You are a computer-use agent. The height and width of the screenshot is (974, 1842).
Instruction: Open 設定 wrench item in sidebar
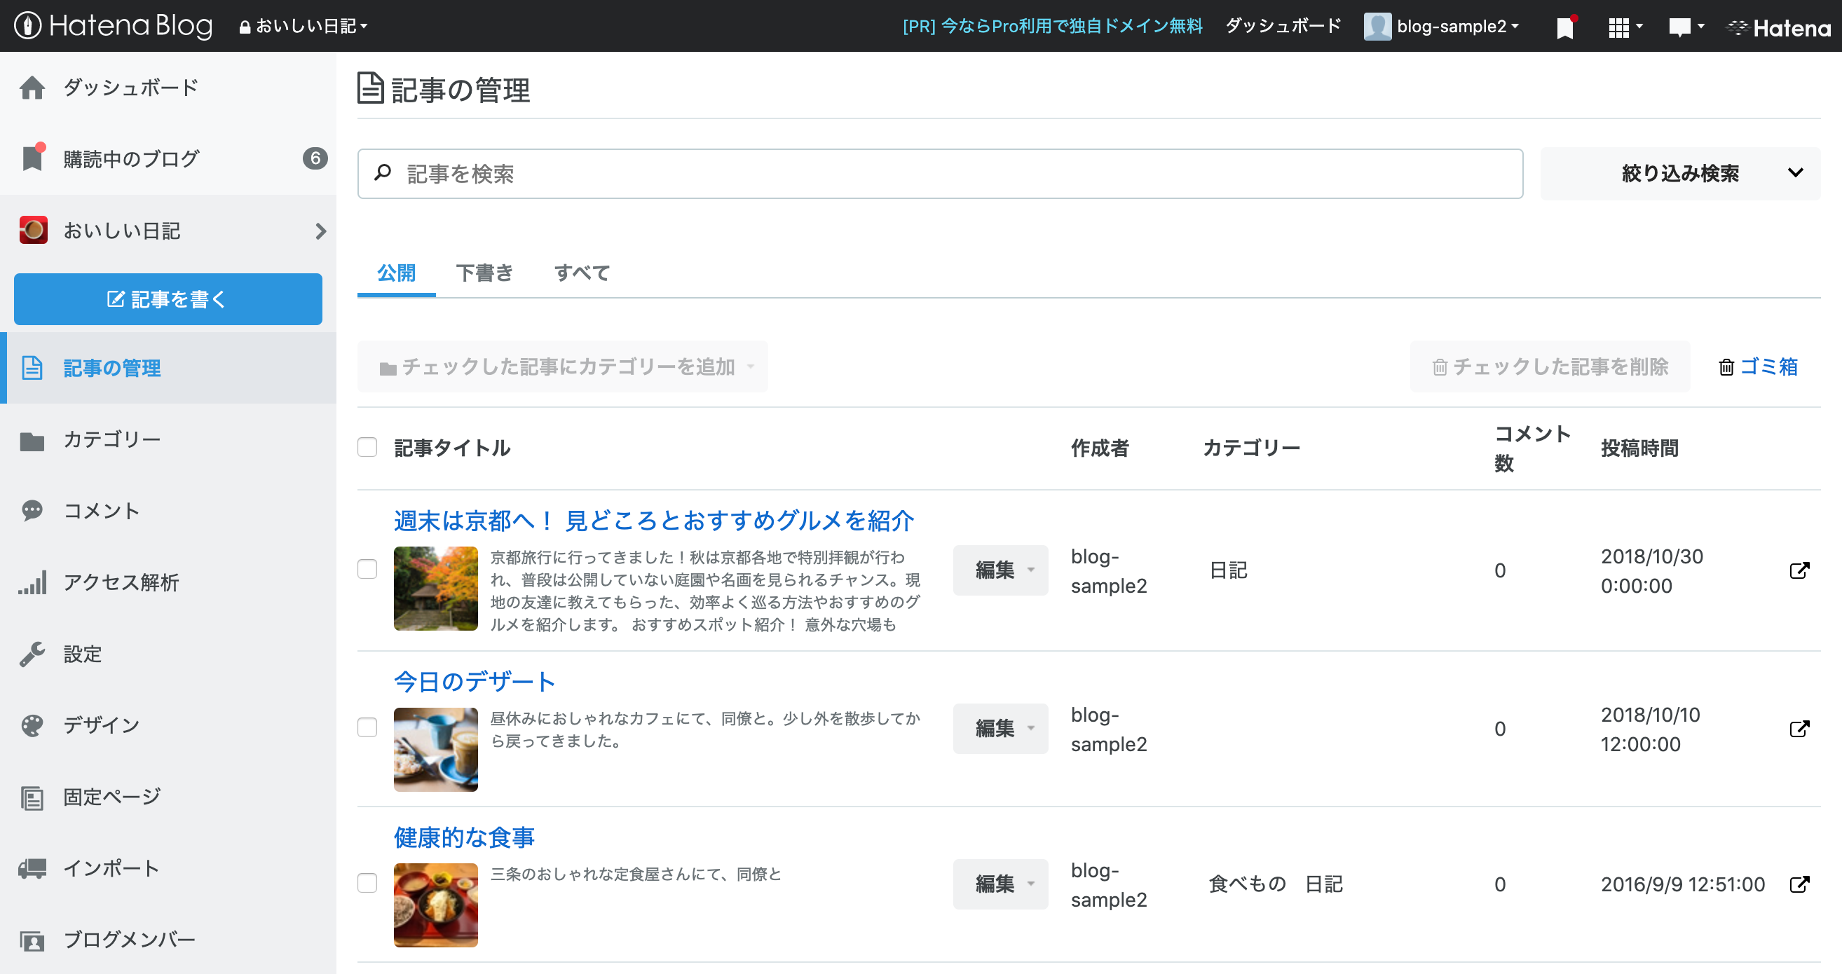[x=82, y=654]
